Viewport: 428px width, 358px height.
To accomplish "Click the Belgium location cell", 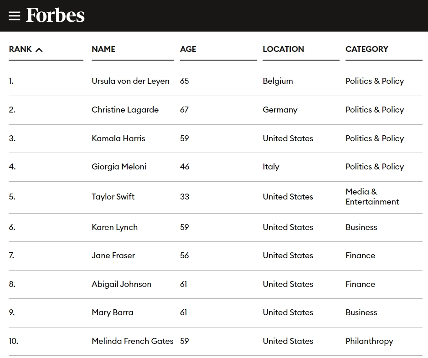I will [278, 81].
